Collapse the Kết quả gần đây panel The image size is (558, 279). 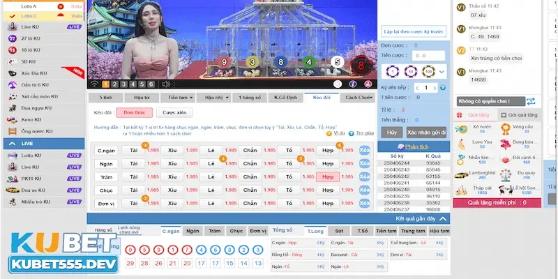(x=443, y=218)
